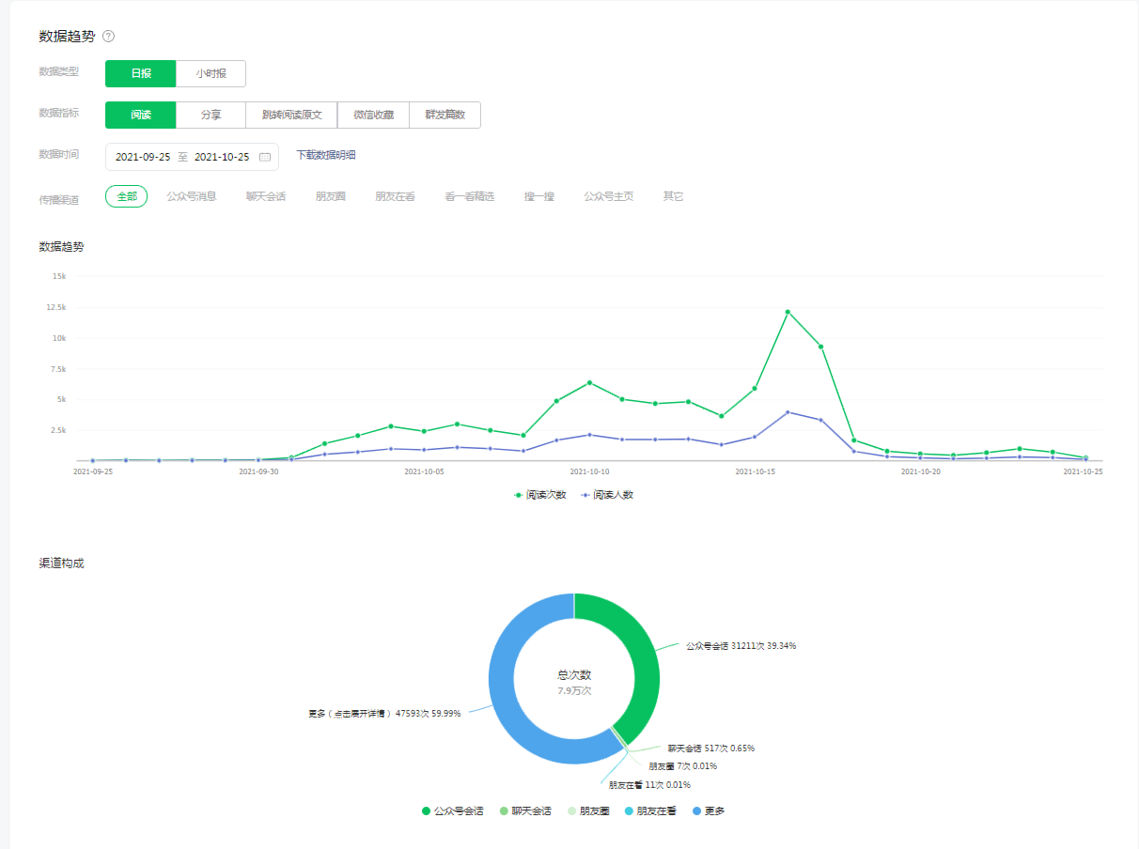The height and width of the screenshot is (849, 1139).
Task: Choose 微信收藏 metric
Action: (x=373, y=115)
